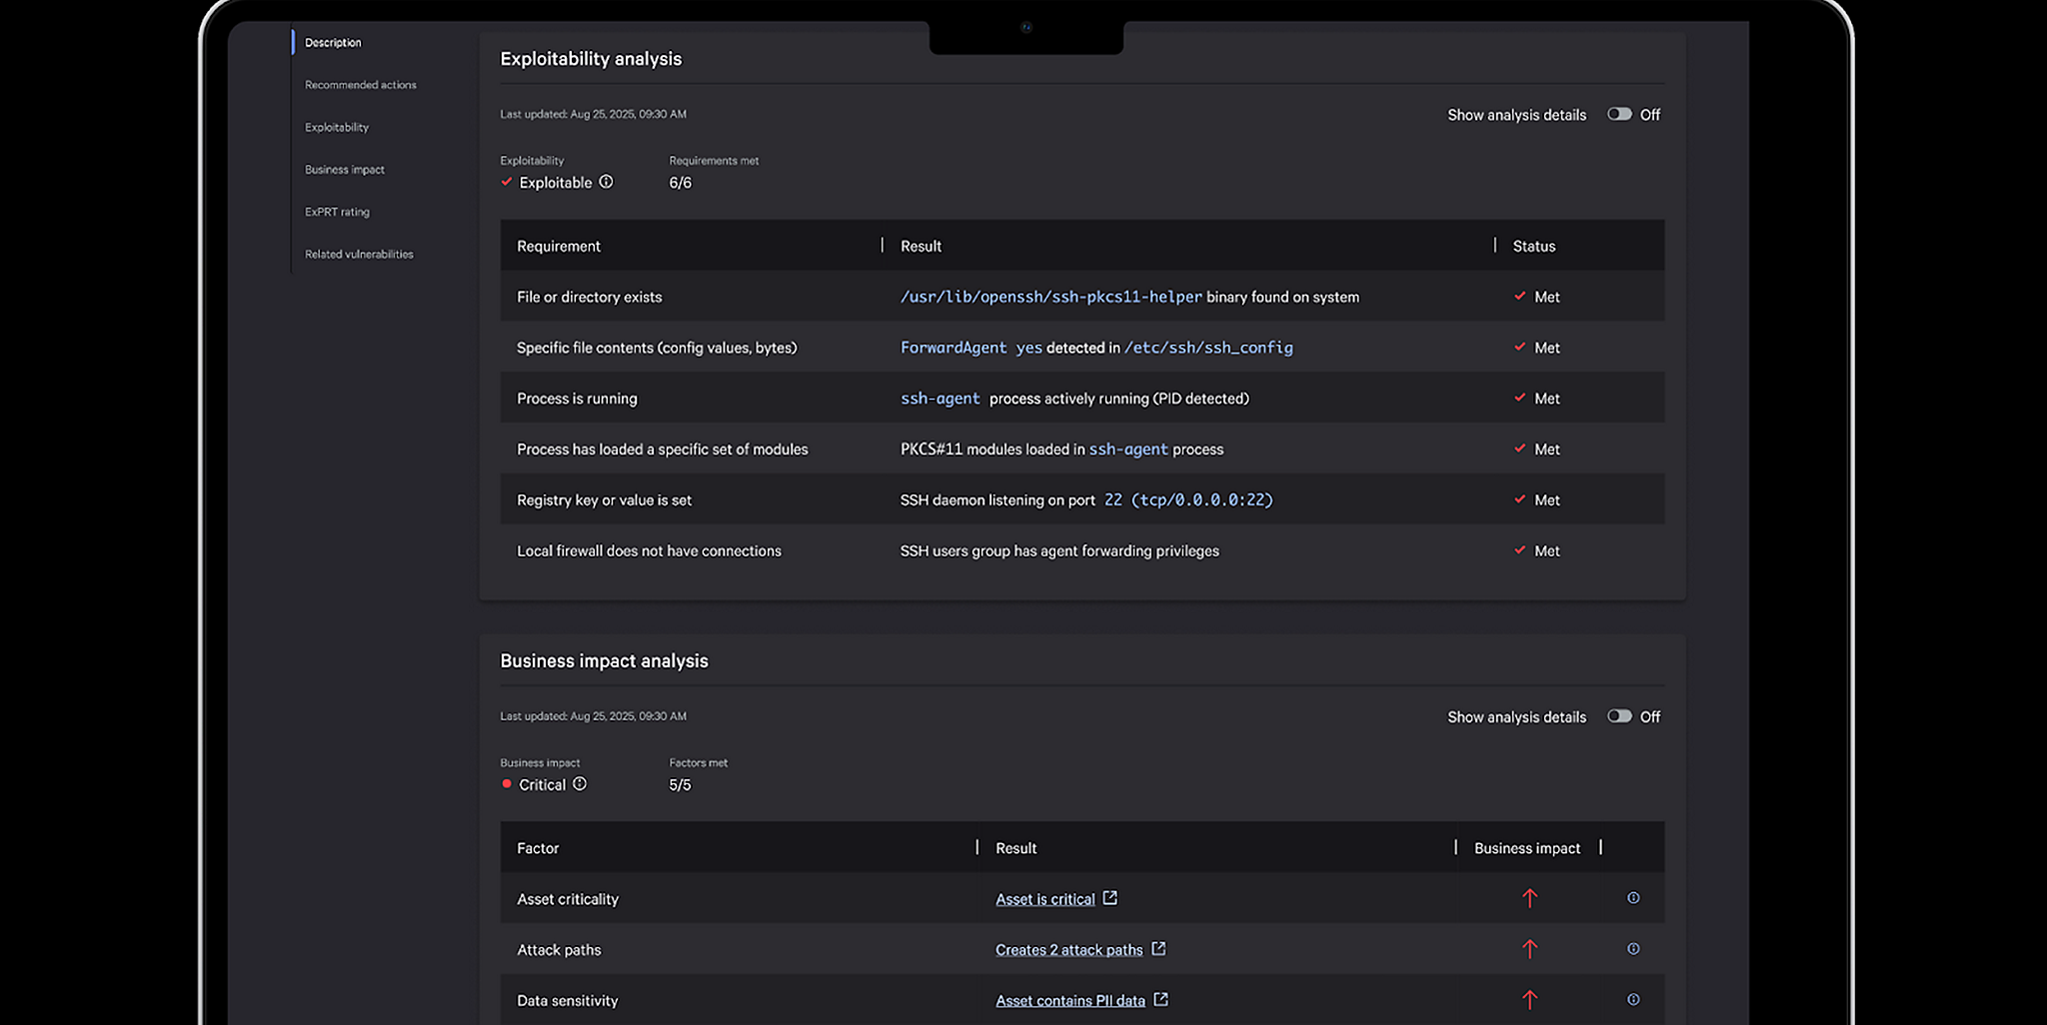Click the info icon next to Critical rating
The height and width of the screenshot is (1025, 2047).
[x=580, y=784]
